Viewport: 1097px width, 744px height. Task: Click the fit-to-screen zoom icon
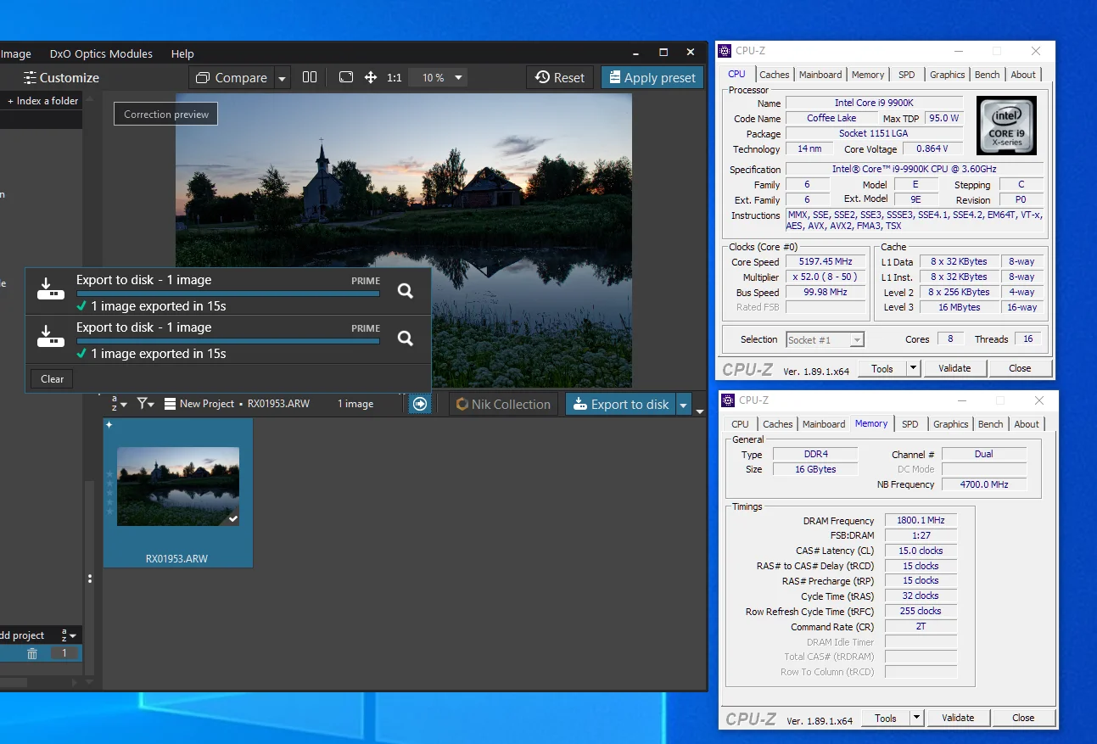346,77
